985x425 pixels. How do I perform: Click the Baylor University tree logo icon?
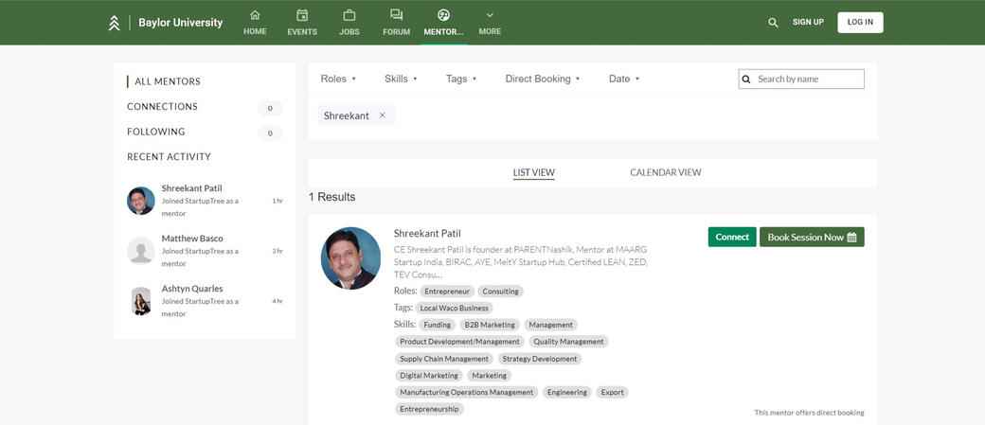(114, 23)
